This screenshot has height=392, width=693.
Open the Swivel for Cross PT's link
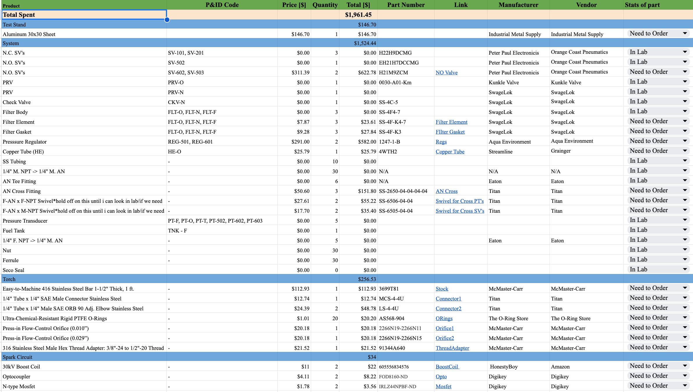tap(459, 201)
